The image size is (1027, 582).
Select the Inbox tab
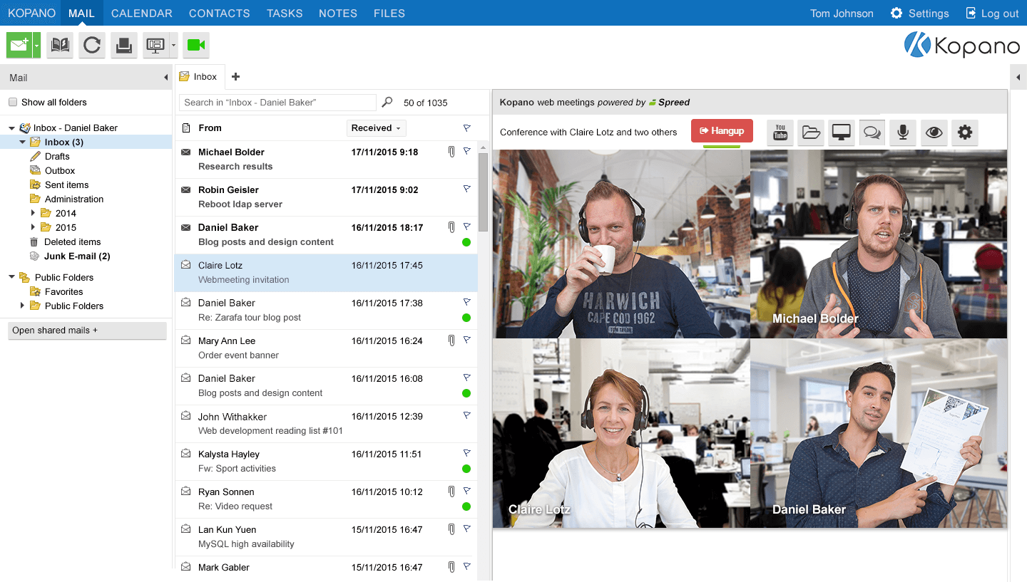[x=200, y=77]
